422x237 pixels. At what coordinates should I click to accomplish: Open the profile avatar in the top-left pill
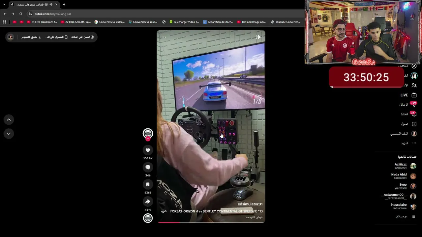[x=11, y=37]
